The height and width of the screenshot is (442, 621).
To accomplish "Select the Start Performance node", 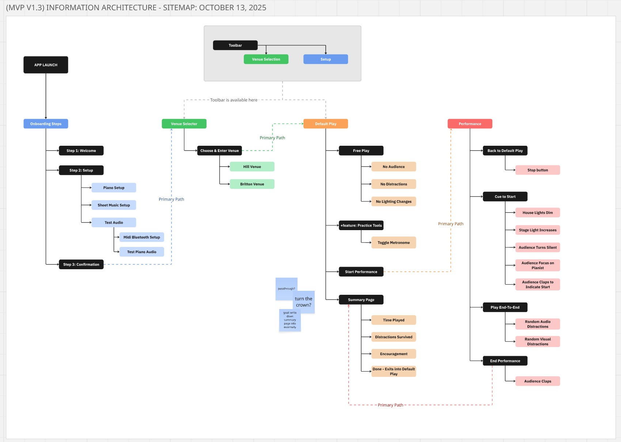I will [x=361, y=272].
